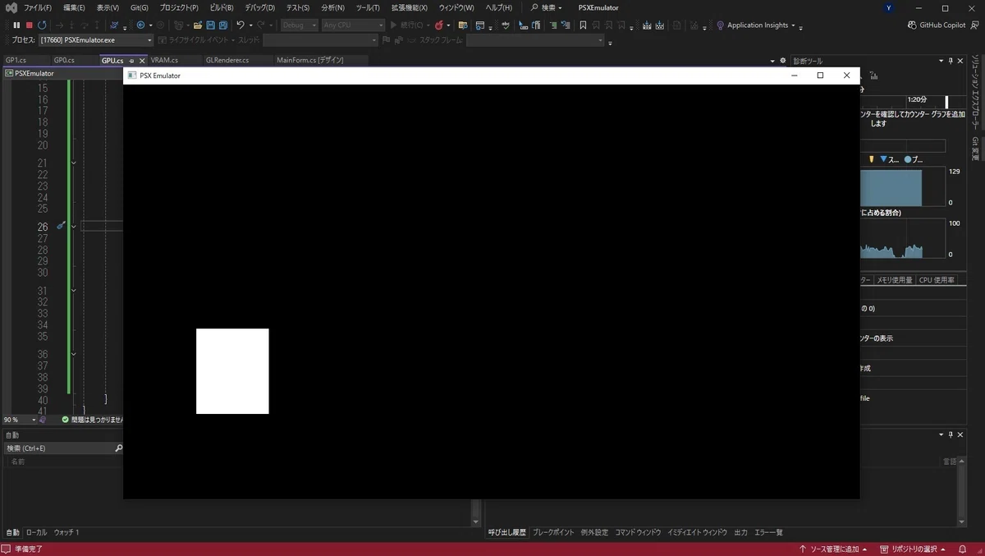Open the notifications bell in status bar
This screenshot has width=985, height=556.
[961, 549]
